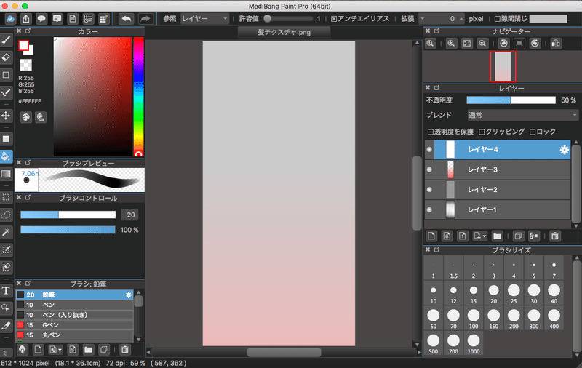The image size is (582, 368).
Task: Open 参照 レイヤー dropdown
Action: pos(204,19)
